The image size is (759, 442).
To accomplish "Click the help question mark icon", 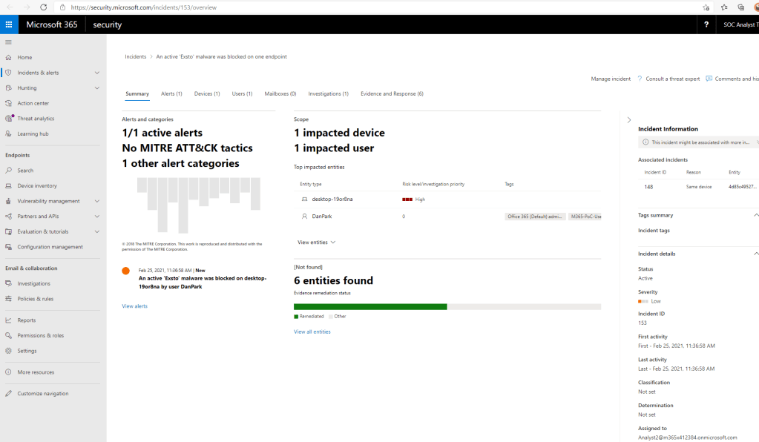I will coord(706,24).
